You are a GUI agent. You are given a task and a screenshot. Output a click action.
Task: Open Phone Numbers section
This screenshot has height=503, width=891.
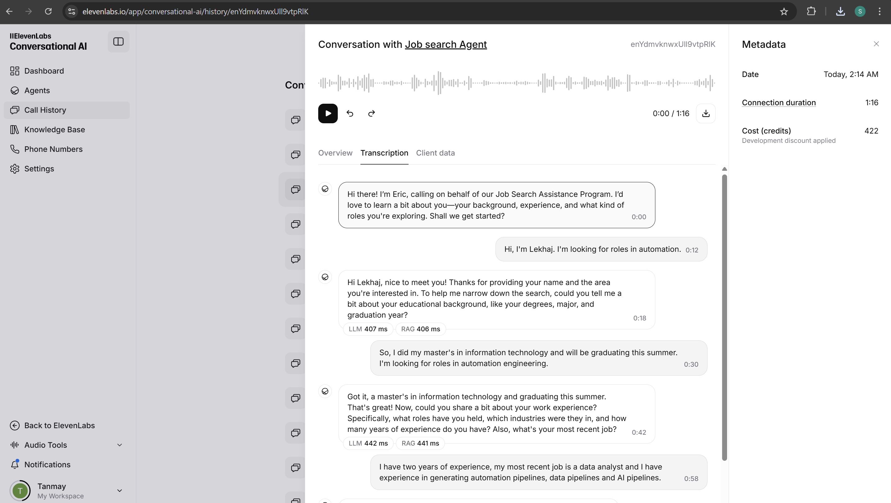pos(53,149)
